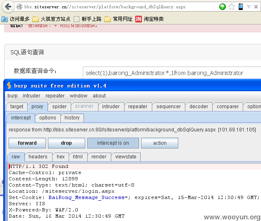Switch to the repeater tool tab
This screenshot has width=261, height=221.
pyautogui.click(x=138, y=107)
